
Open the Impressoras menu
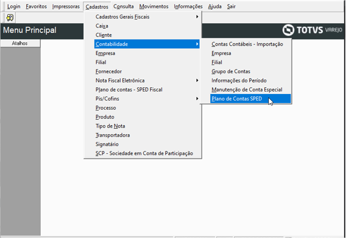(x=66, y=7)
